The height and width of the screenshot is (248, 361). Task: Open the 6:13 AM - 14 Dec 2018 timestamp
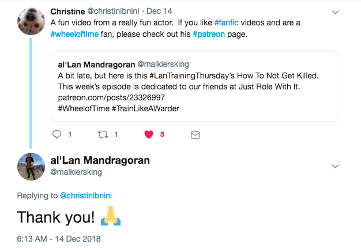click(58, 238)
